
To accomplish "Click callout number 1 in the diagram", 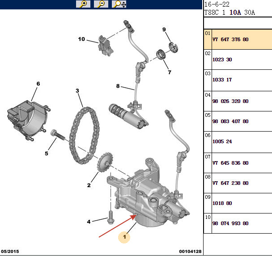I will pos(124,237).
